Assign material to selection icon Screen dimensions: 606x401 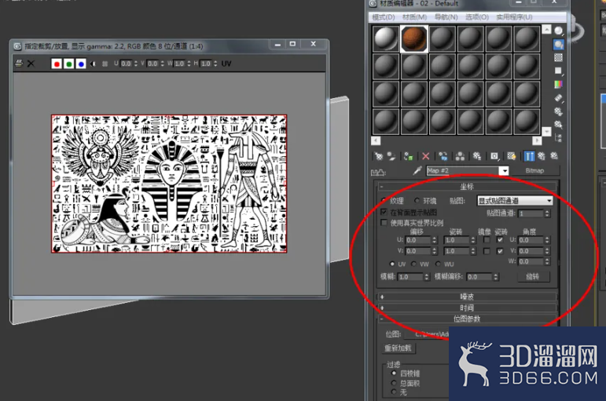pos(408,156)
